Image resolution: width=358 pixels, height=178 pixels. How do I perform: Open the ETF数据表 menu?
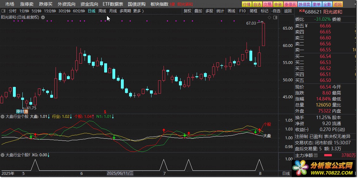pos(113,4)
